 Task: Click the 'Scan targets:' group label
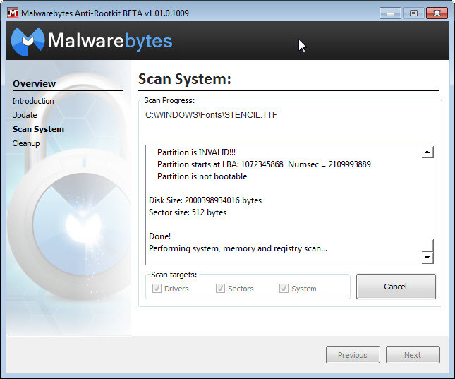coord(174,275)
